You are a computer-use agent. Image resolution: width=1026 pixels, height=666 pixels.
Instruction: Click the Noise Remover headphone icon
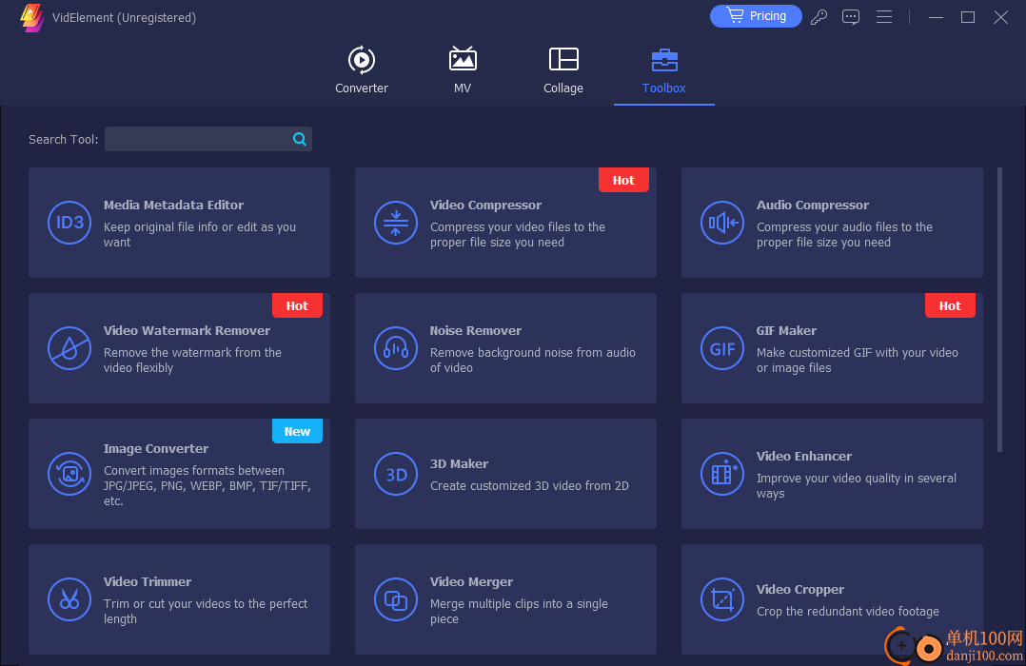[396, 348]
